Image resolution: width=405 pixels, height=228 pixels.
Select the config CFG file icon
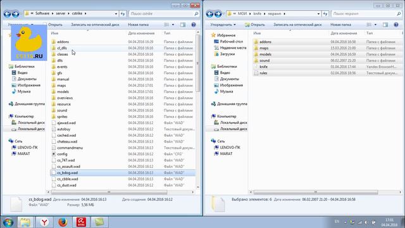coord(53,154)
